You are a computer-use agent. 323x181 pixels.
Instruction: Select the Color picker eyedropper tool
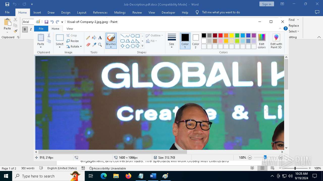coord(94,45)
